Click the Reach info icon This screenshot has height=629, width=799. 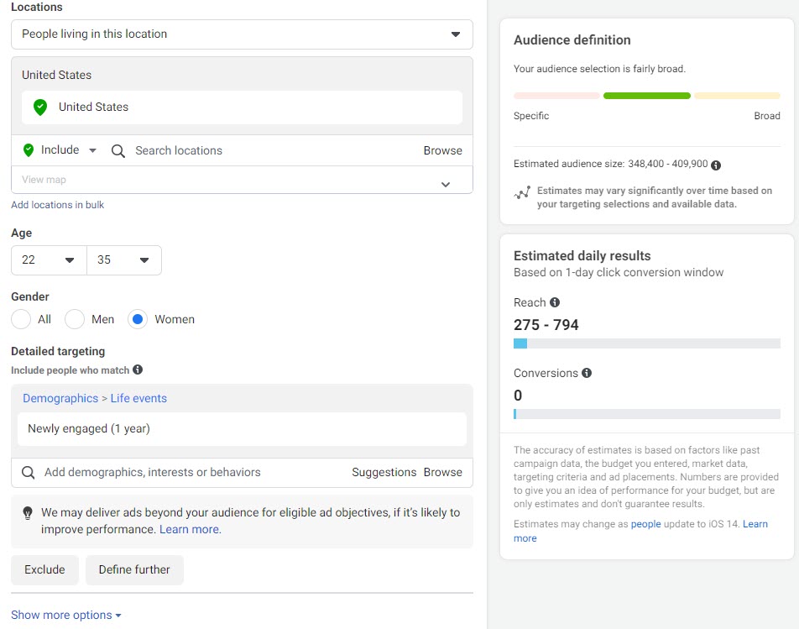pyautogui.click(x=555, y=302)
